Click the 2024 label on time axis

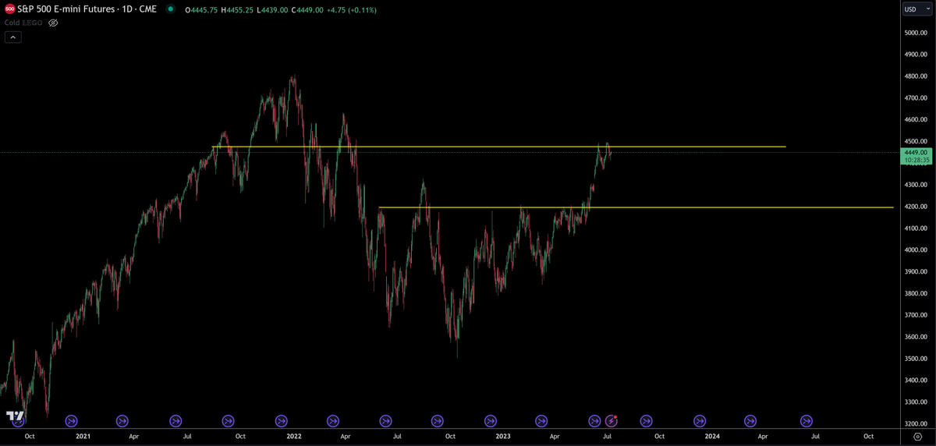(712, 437)
